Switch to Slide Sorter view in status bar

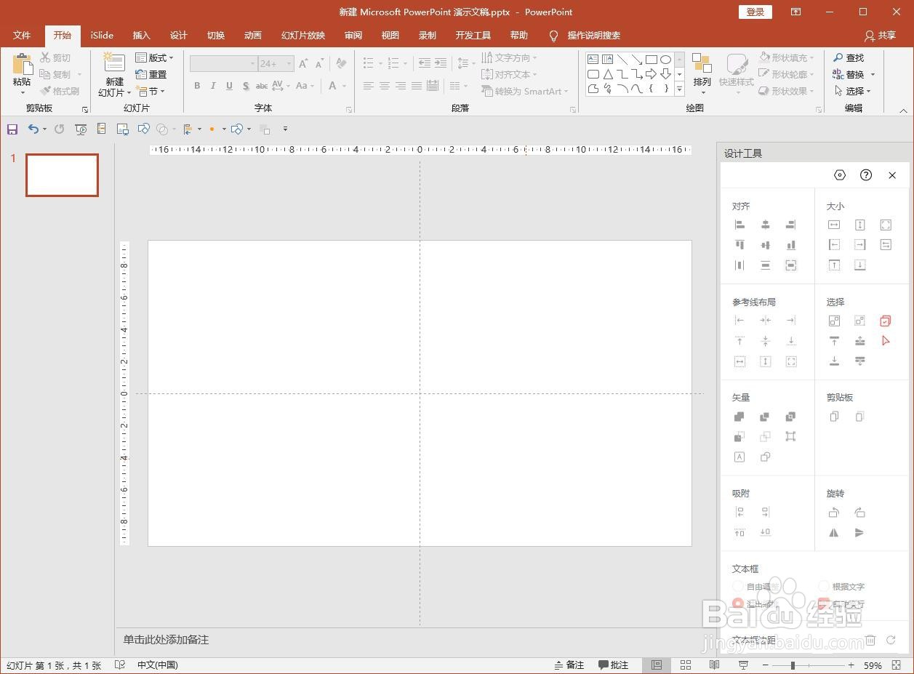pyautogui.click(x=686, y=665)
